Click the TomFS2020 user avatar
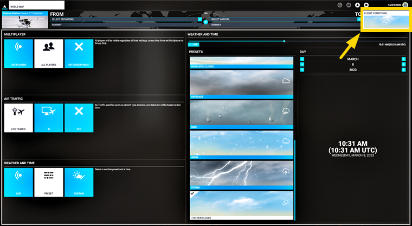412x226 pixels. click(405, 5)
